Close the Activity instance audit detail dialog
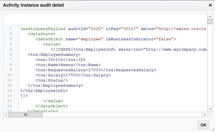 click(x=210, y=5)
